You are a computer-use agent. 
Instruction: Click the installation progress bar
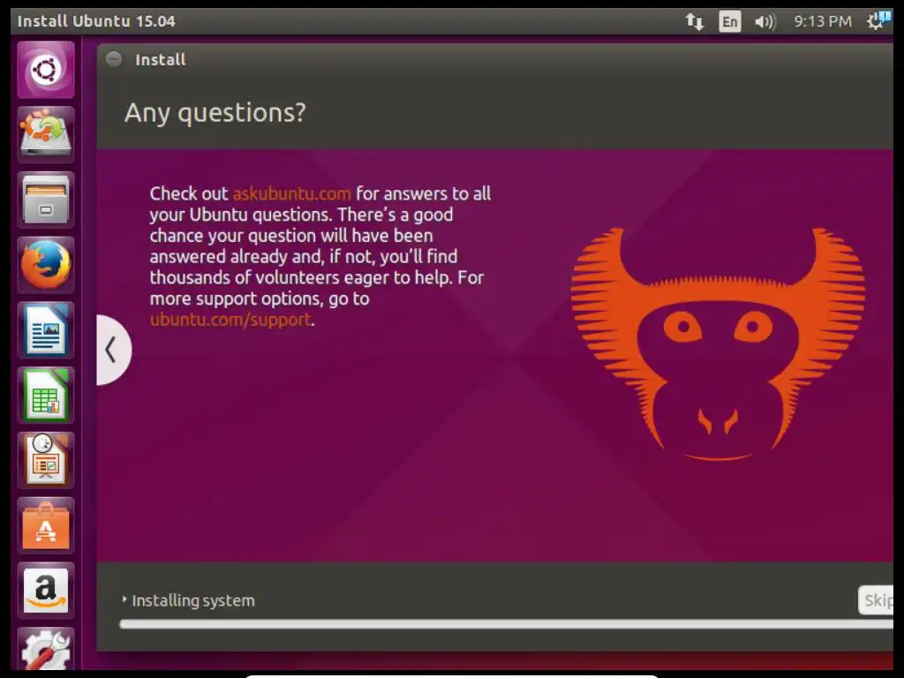506,624
